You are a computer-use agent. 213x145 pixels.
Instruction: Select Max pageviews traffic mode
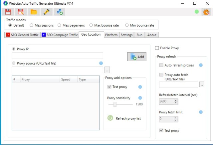pos(59,25)
